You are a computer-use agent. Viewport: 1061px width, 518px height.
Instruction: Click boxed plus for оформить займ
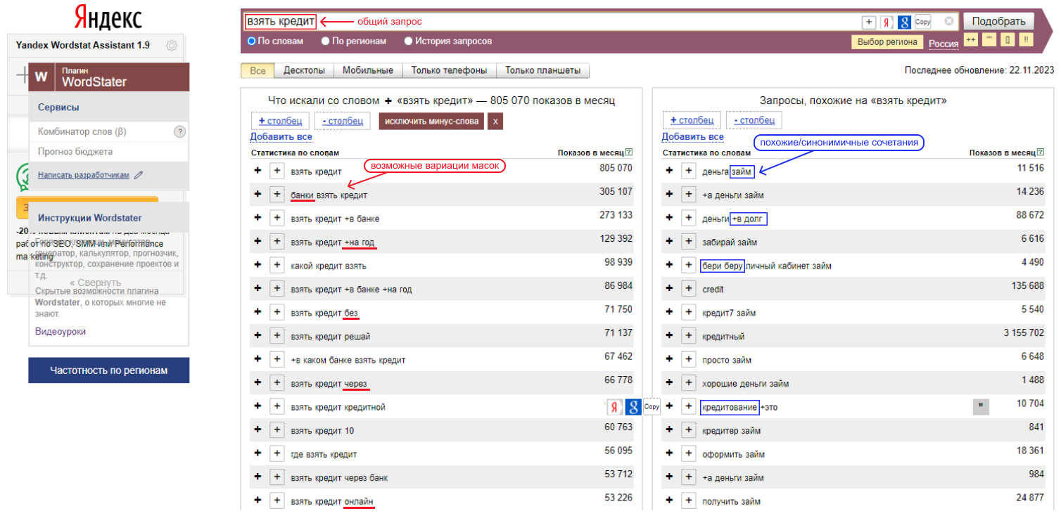(x=689, y=454)
